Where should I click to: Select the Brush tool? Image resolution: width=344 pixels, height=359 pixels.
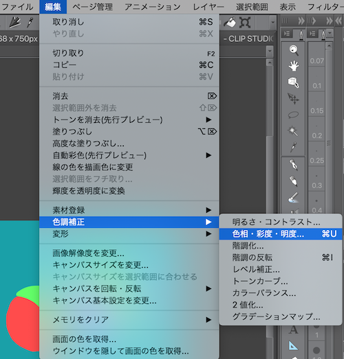(294, 197)
